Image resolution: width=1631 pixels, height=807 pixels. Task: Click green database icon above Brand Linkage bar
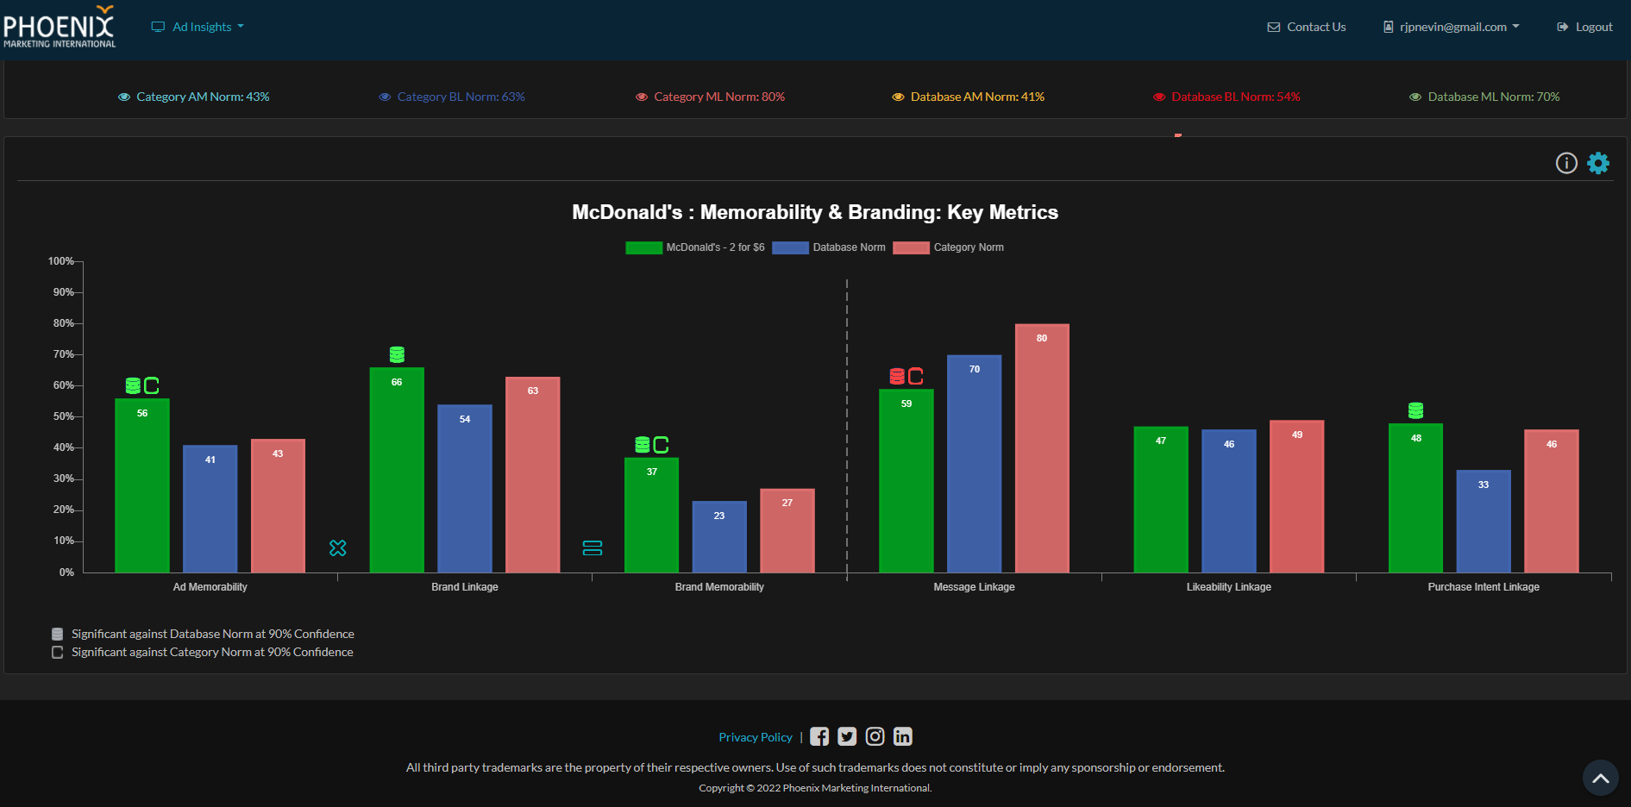(397, 354)
